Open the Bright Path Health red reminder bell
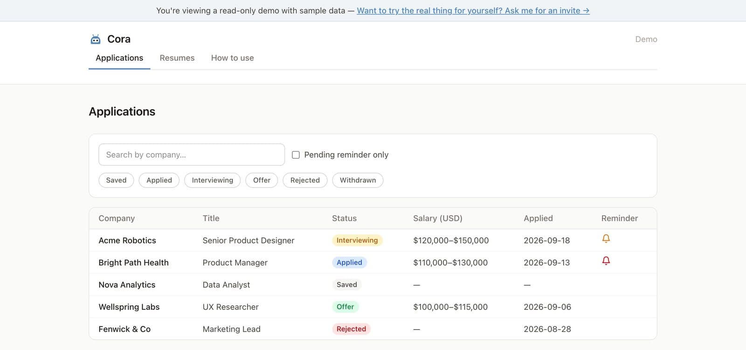Viewport: 746px width, 350px height. click(x=606, y=260)
